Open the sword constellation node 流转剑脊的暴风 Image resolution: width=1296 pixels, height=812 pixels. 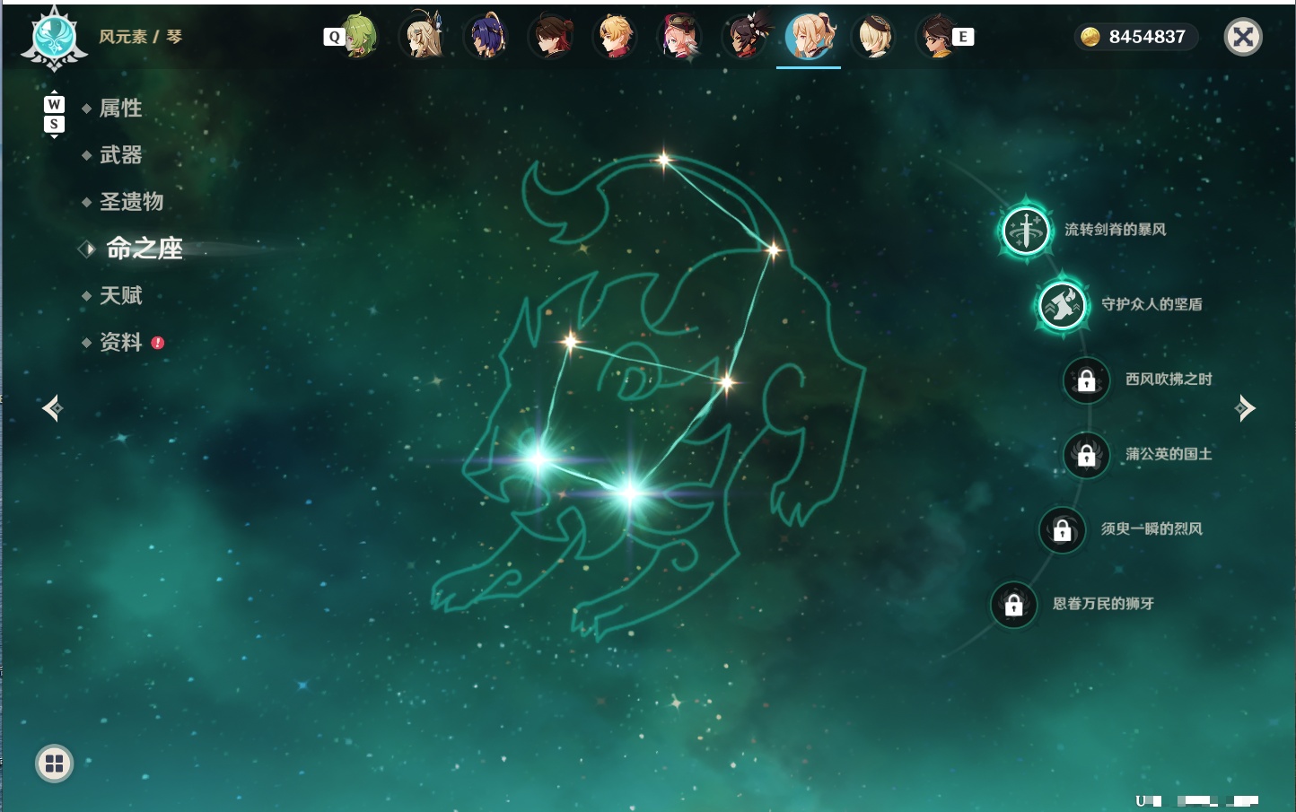[1026, 230]
